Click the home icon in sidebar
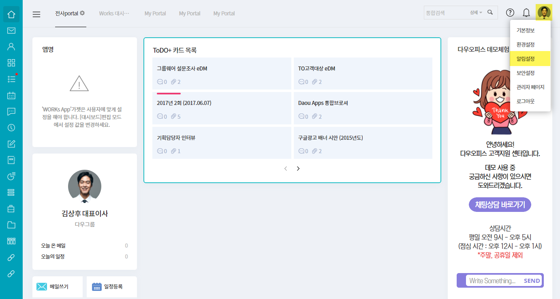The width and height of the screenshot is (560, 299). click(x=11, y=15)
